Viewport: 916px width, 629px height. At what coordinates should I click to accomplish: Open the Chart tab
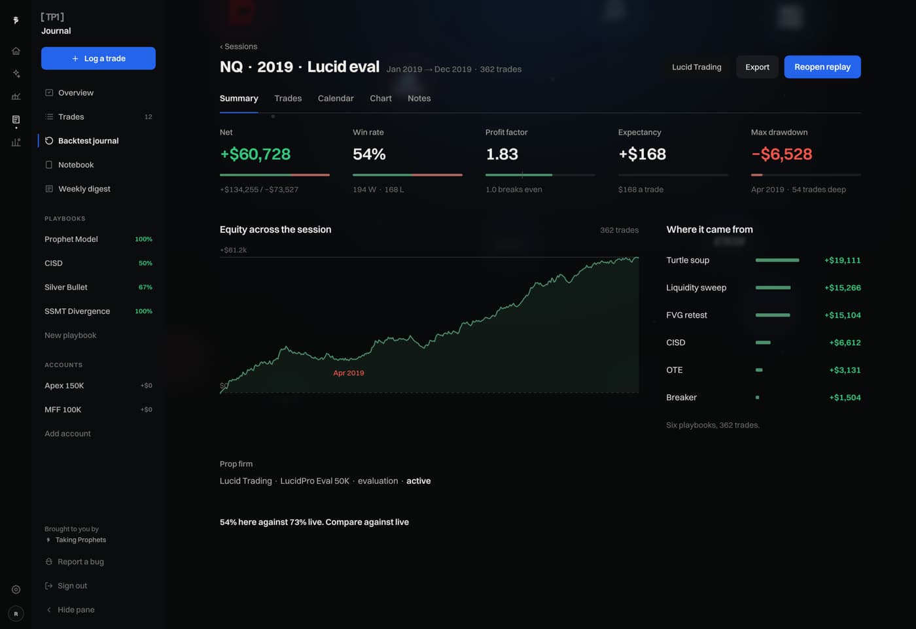(381, 99)
